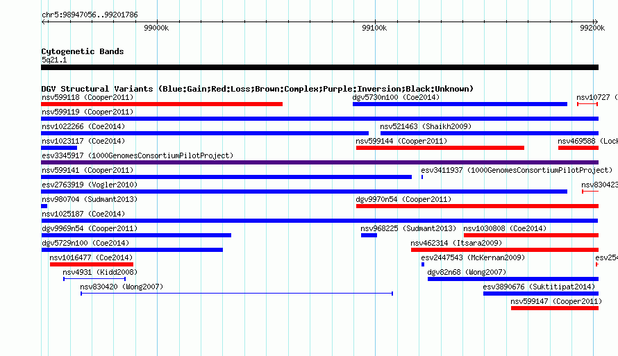Select the blue dgv5729n100 gain bar
This screenshot has height=356, width=618.
132,250
